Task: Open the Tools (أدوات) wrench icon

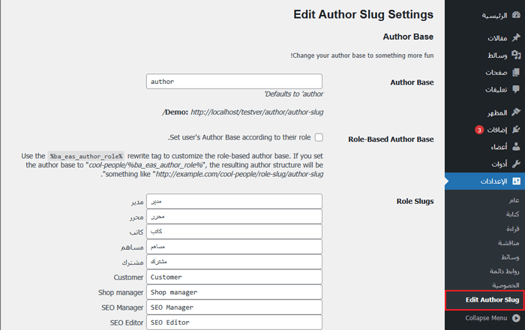Action: pyautogui.click(x=514, y=164)
